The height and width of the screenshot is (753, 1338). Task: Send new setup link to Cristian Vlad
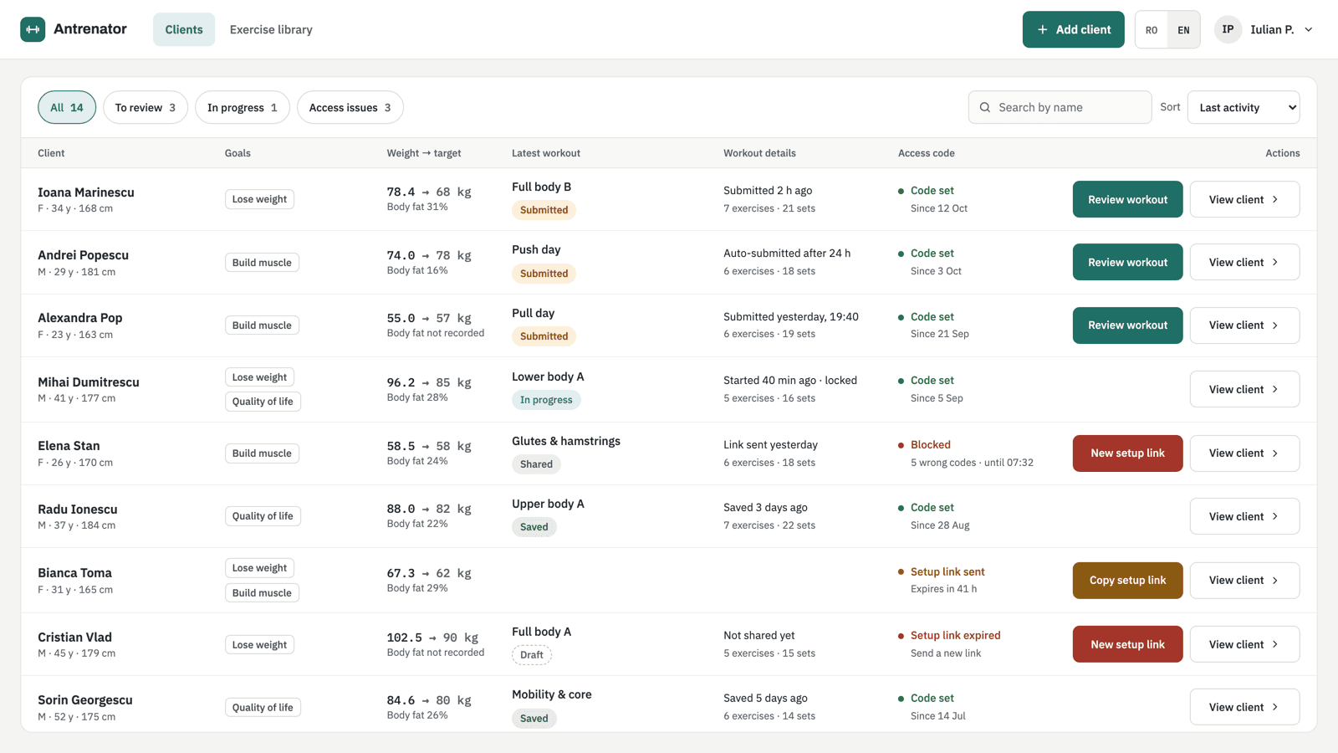(x=1127, y=644)
